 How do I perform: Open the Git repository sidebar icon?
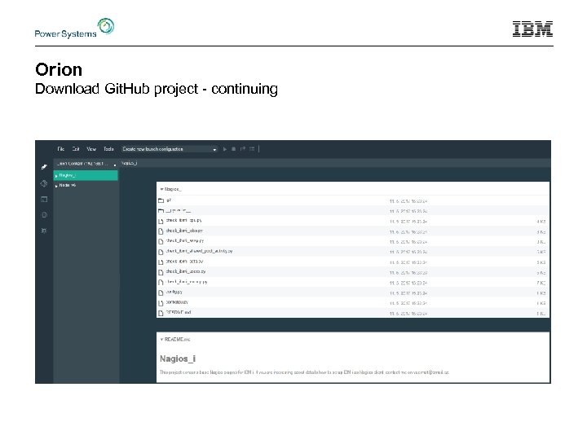click(x=44, y=183)
